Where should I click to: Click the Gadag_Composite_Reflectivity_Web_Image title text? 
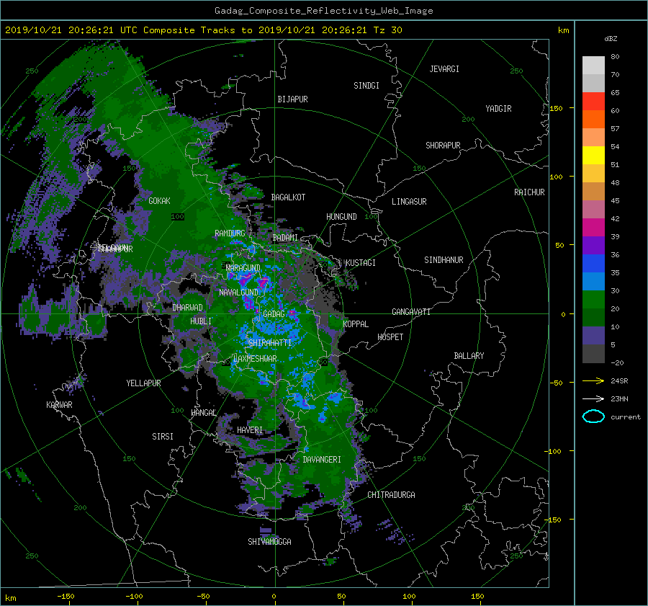click(x=323, y=11)
